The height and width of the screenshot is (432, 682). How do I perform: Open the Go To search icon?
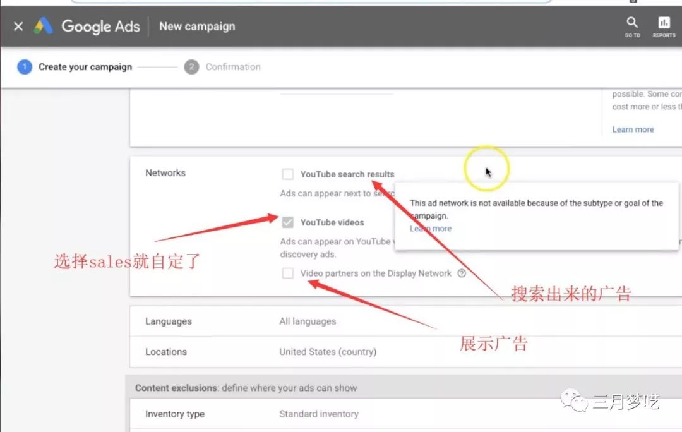click(632, 26)
